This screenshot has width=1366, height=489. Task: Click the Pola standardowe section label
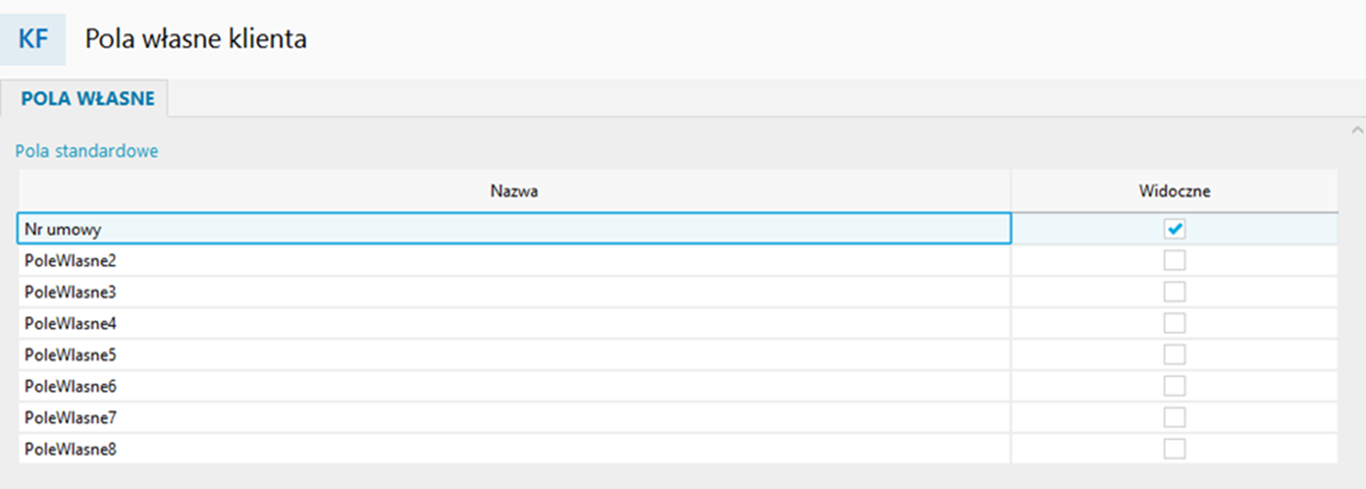point(87,151)
